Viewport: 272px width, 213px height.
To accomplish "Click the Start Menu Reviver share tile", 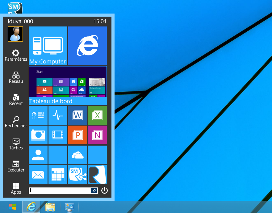I will [x=77, y=175].
